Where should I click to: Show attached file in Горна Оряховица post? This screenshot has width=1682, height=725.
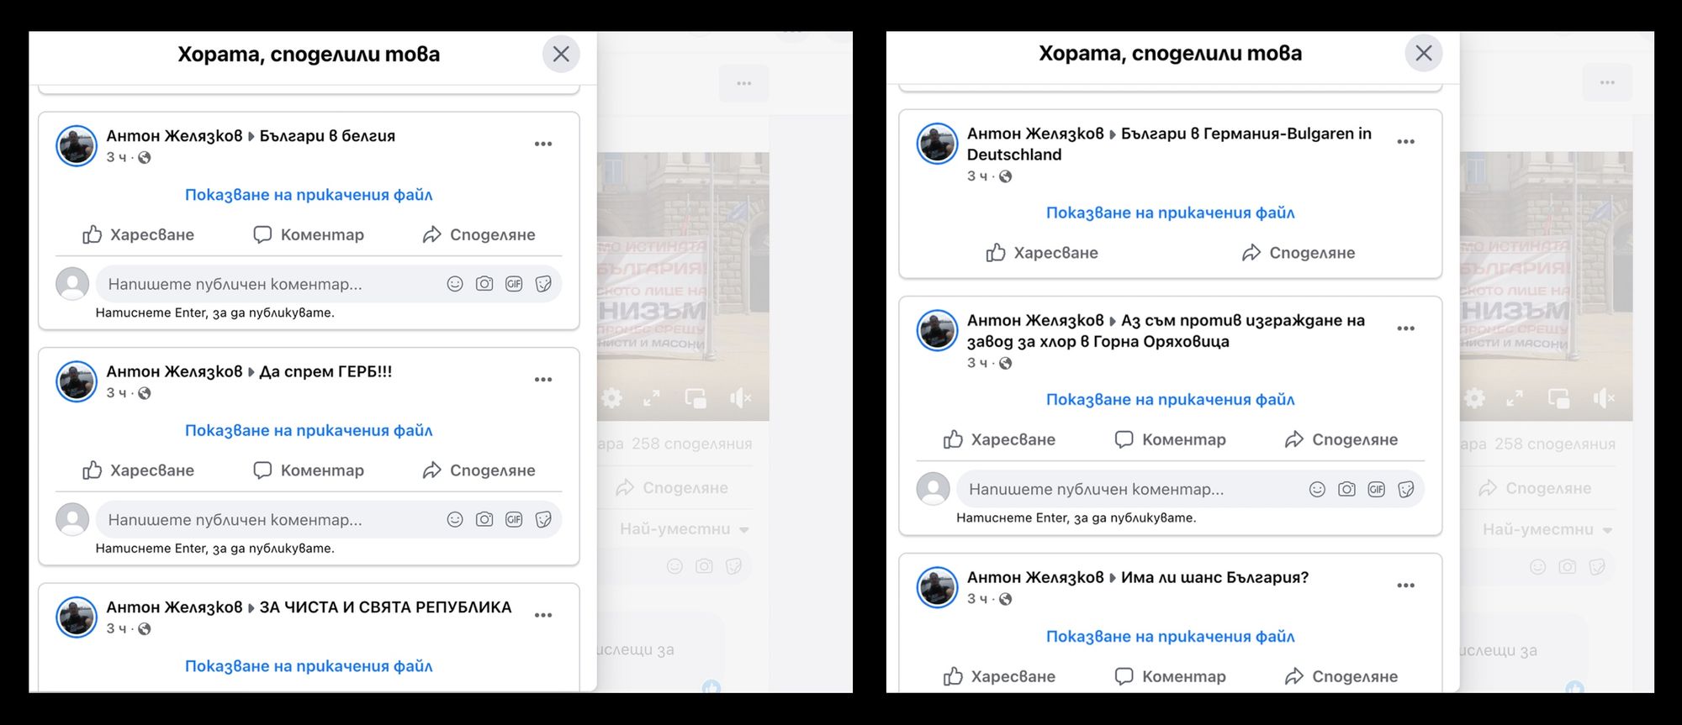[1170, 400]
